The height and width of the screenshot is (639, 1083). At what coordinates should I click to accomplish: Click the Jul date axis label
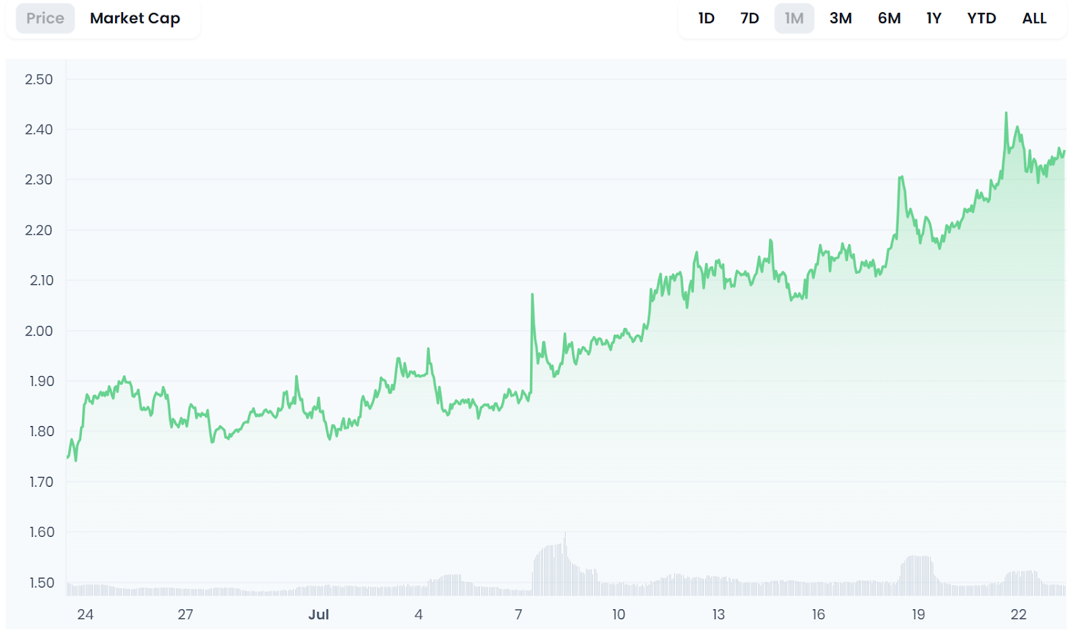tap(319, 614)
